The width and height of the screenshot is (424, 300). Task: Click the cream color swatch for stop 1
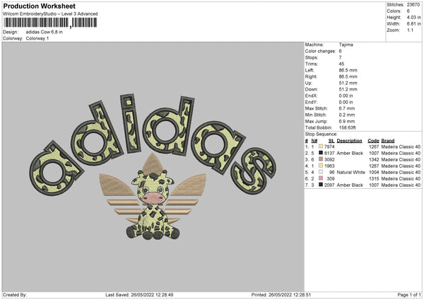(x=321, y=146)
